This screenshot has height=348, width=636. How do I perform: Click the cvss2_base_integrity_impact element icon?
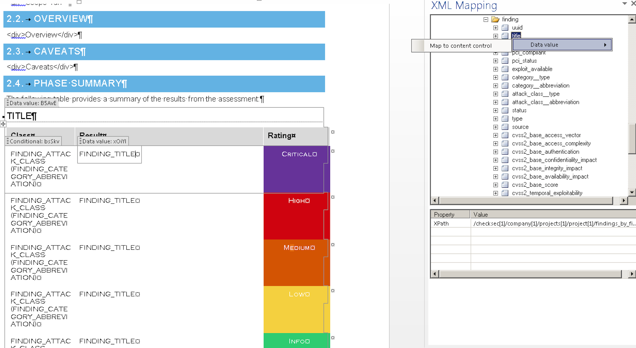505,168
